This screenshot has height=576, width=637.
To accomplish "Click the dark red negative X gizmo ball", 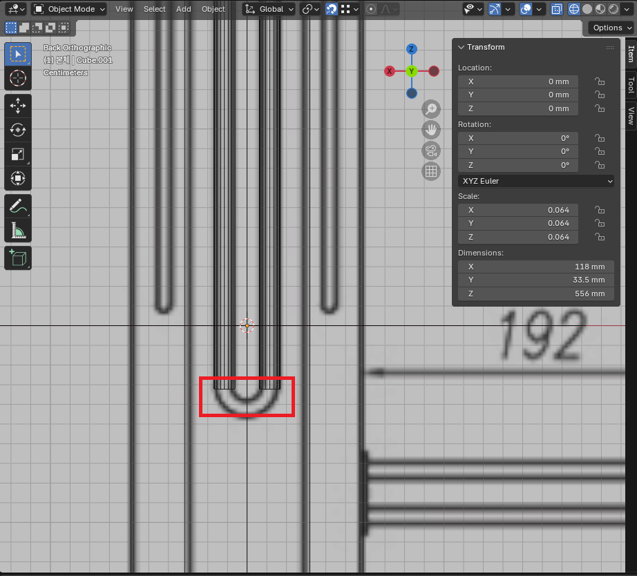I will (434, 72).
